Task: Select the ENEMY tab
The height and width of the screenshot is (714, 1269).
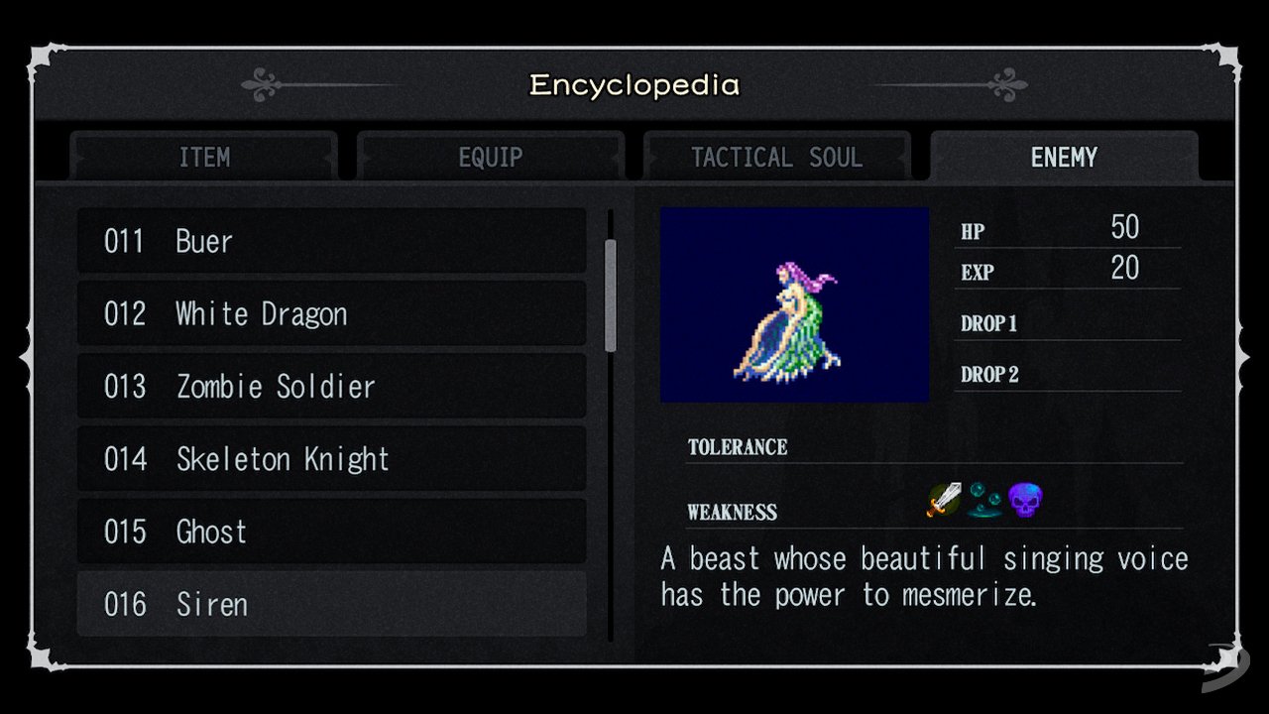Action: (x=1064, y=157)
